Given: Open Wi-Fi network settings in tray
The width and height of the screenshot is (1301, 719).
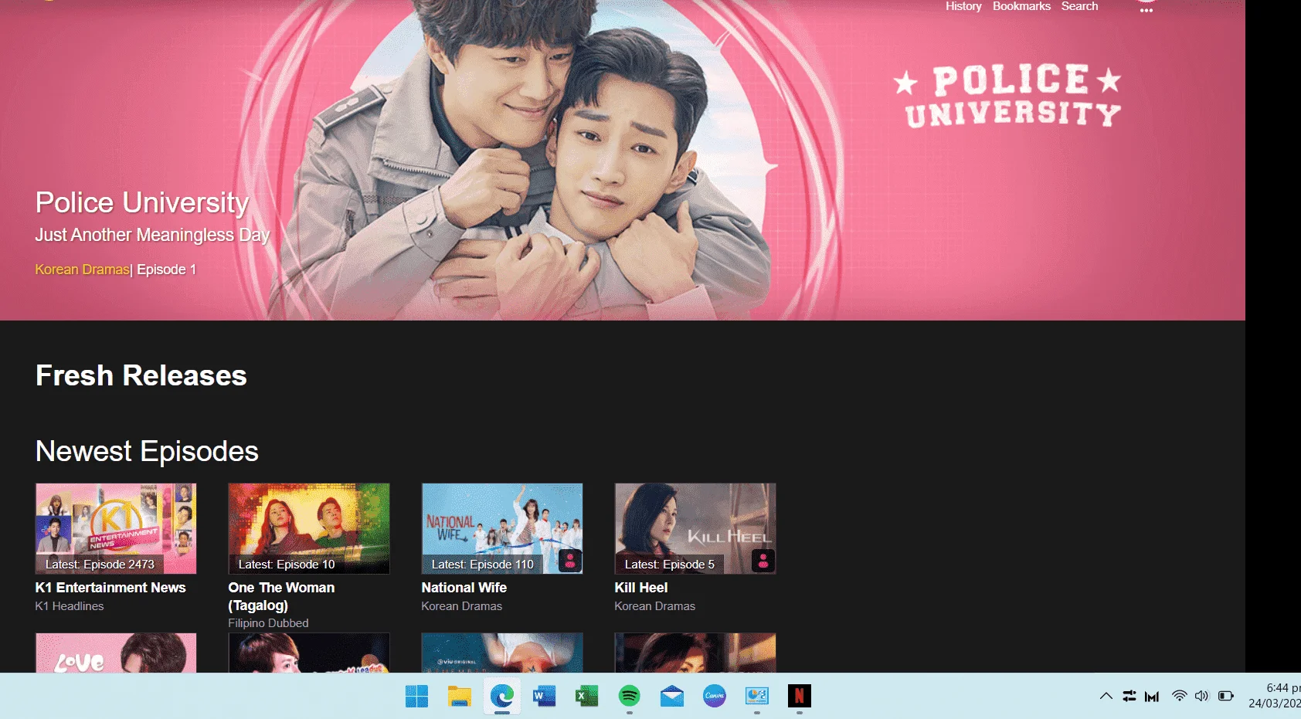Looking at the screenshot, I should pyautogui.click(x=1179, y=696).
